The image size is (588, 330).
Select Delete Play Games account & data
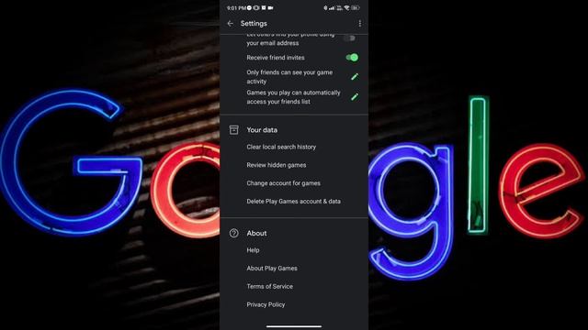294,202
